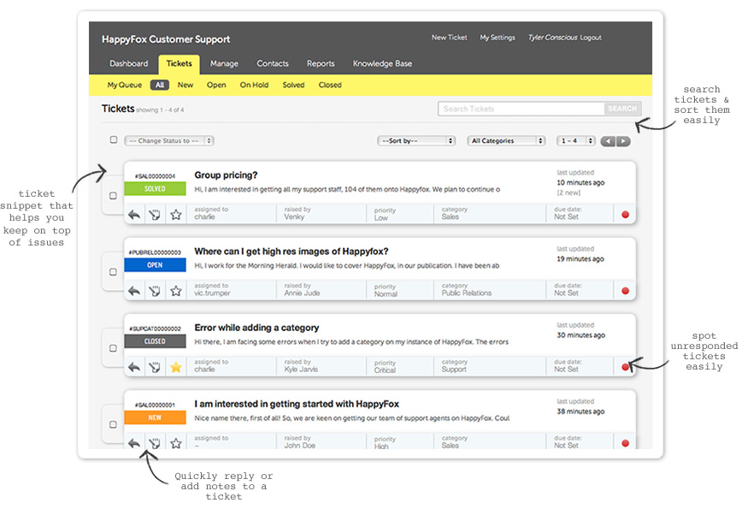Select the getting started ticket checkbox
This screenshot has height=509, width=754.
click(x=113, y=424)
